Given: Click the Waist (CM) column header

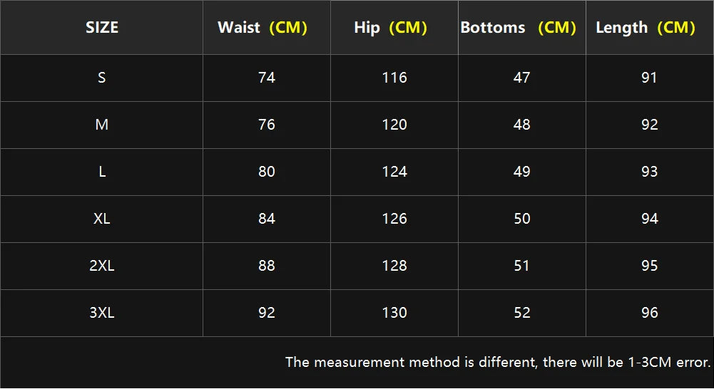Looking at the screenshot, I should coord(262,28).
